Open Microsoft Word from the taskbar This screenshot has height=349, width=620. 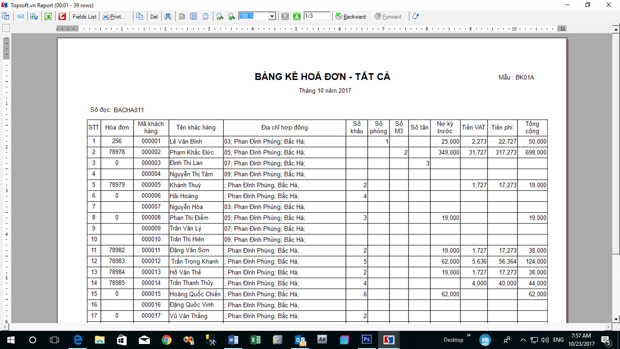coord(233,340)
